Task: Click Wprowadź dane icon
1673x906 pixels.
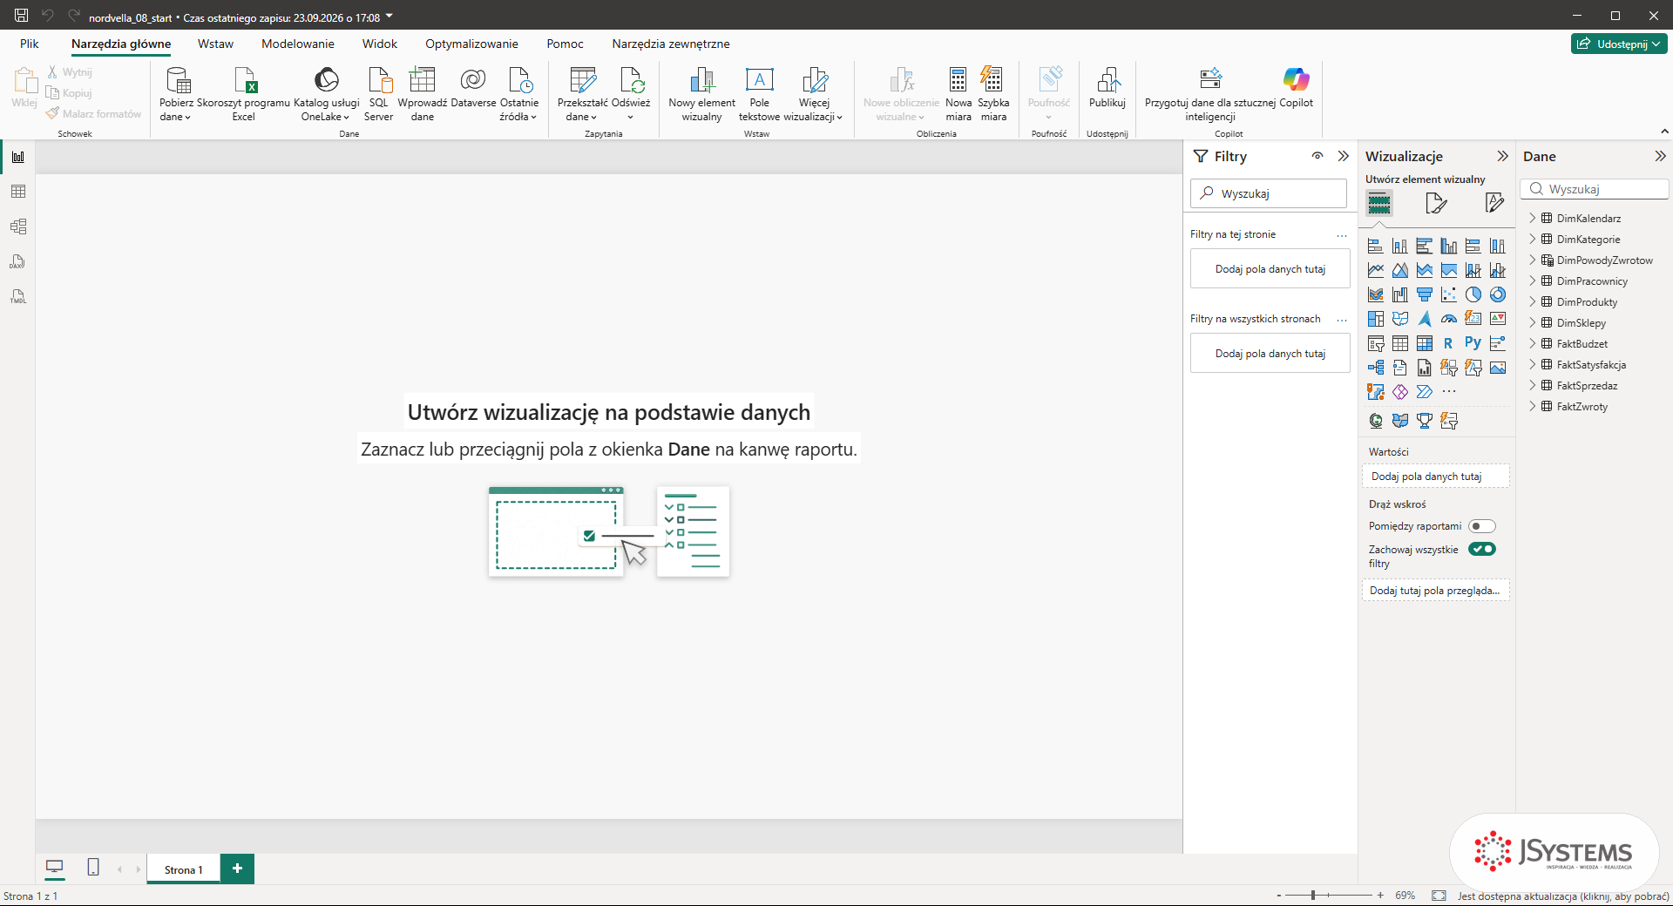Action: tap(423, 80)
